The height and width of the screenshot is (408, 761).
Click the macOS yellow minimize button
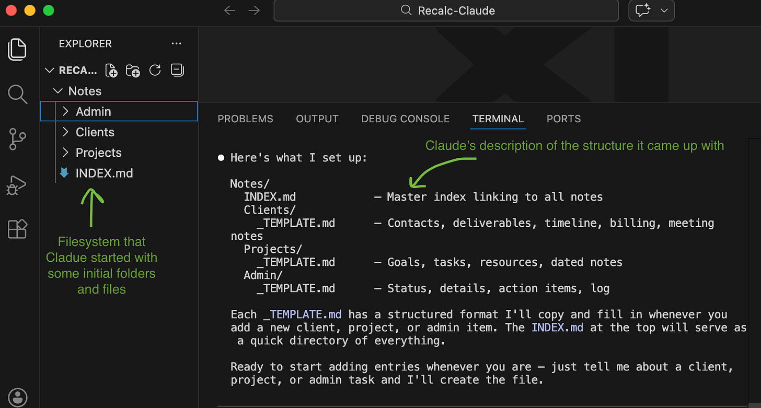[30, 10]
